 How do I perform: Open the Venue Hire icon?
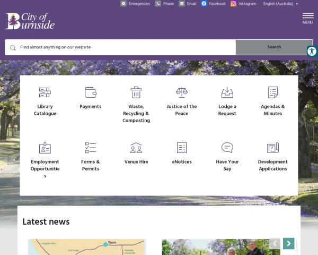(136, 148)
